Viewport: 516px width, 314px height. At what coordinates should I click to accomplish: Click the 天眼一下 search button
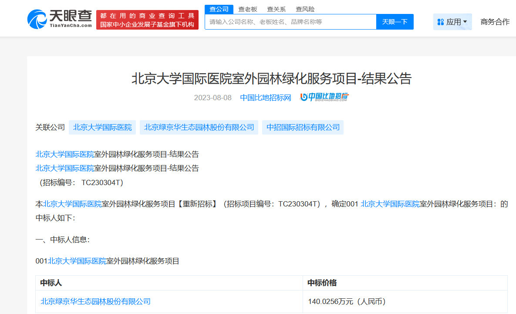point(395,22)
